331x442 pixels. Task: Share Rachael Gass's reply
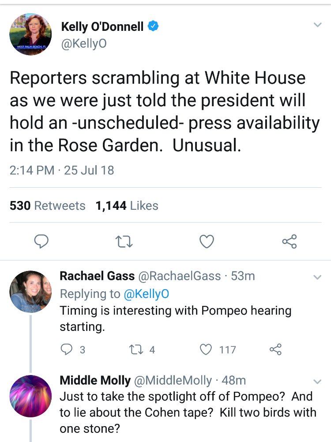pos(275,349)
